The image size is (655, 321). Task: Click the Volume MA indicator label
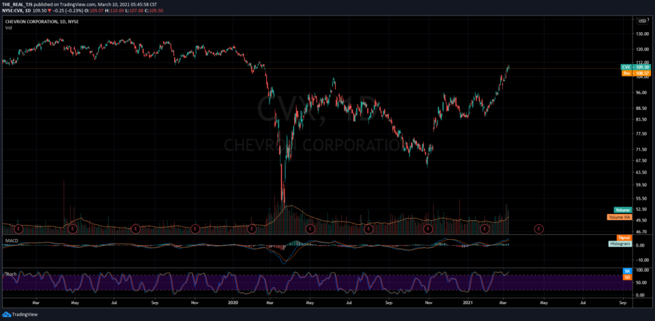click(x=619, y=217)
